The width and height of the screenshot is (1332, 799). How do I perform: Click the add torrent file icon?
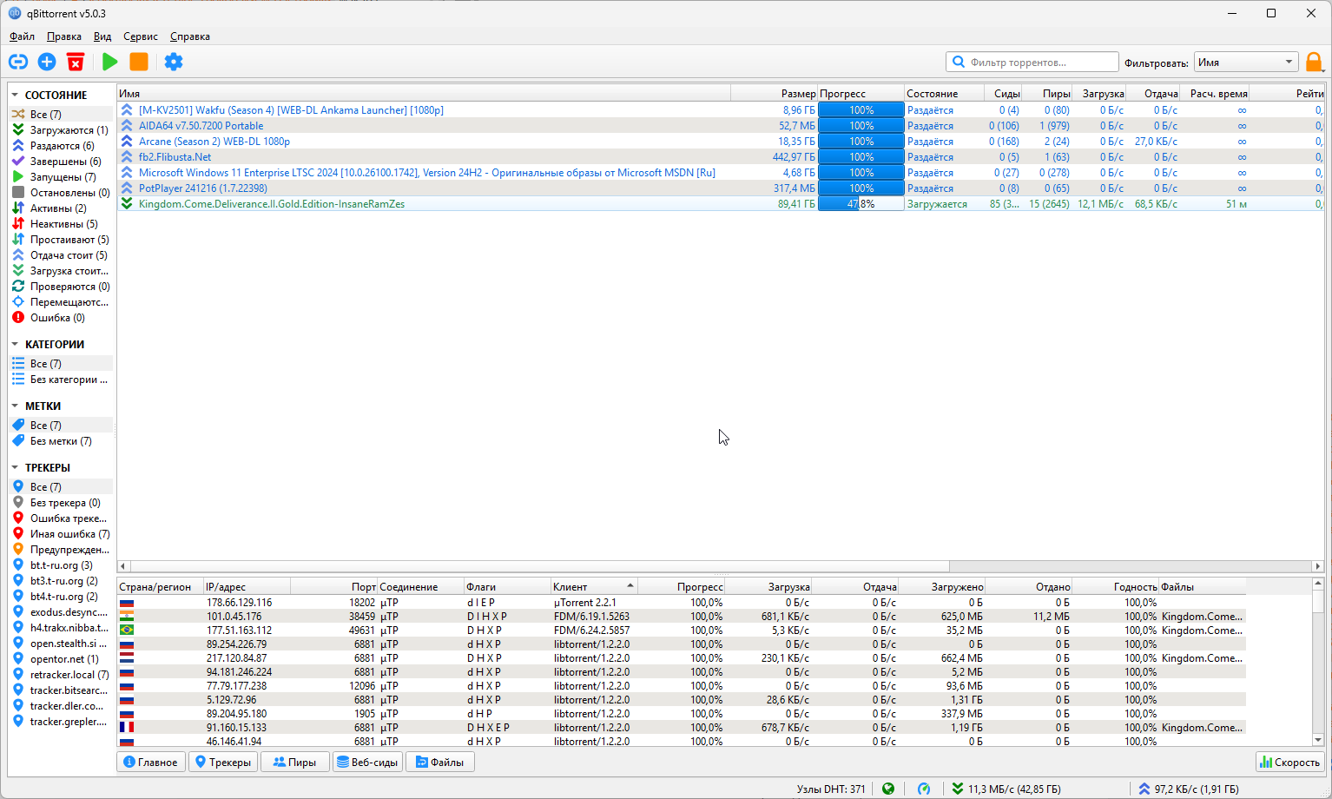coord(47,62)
